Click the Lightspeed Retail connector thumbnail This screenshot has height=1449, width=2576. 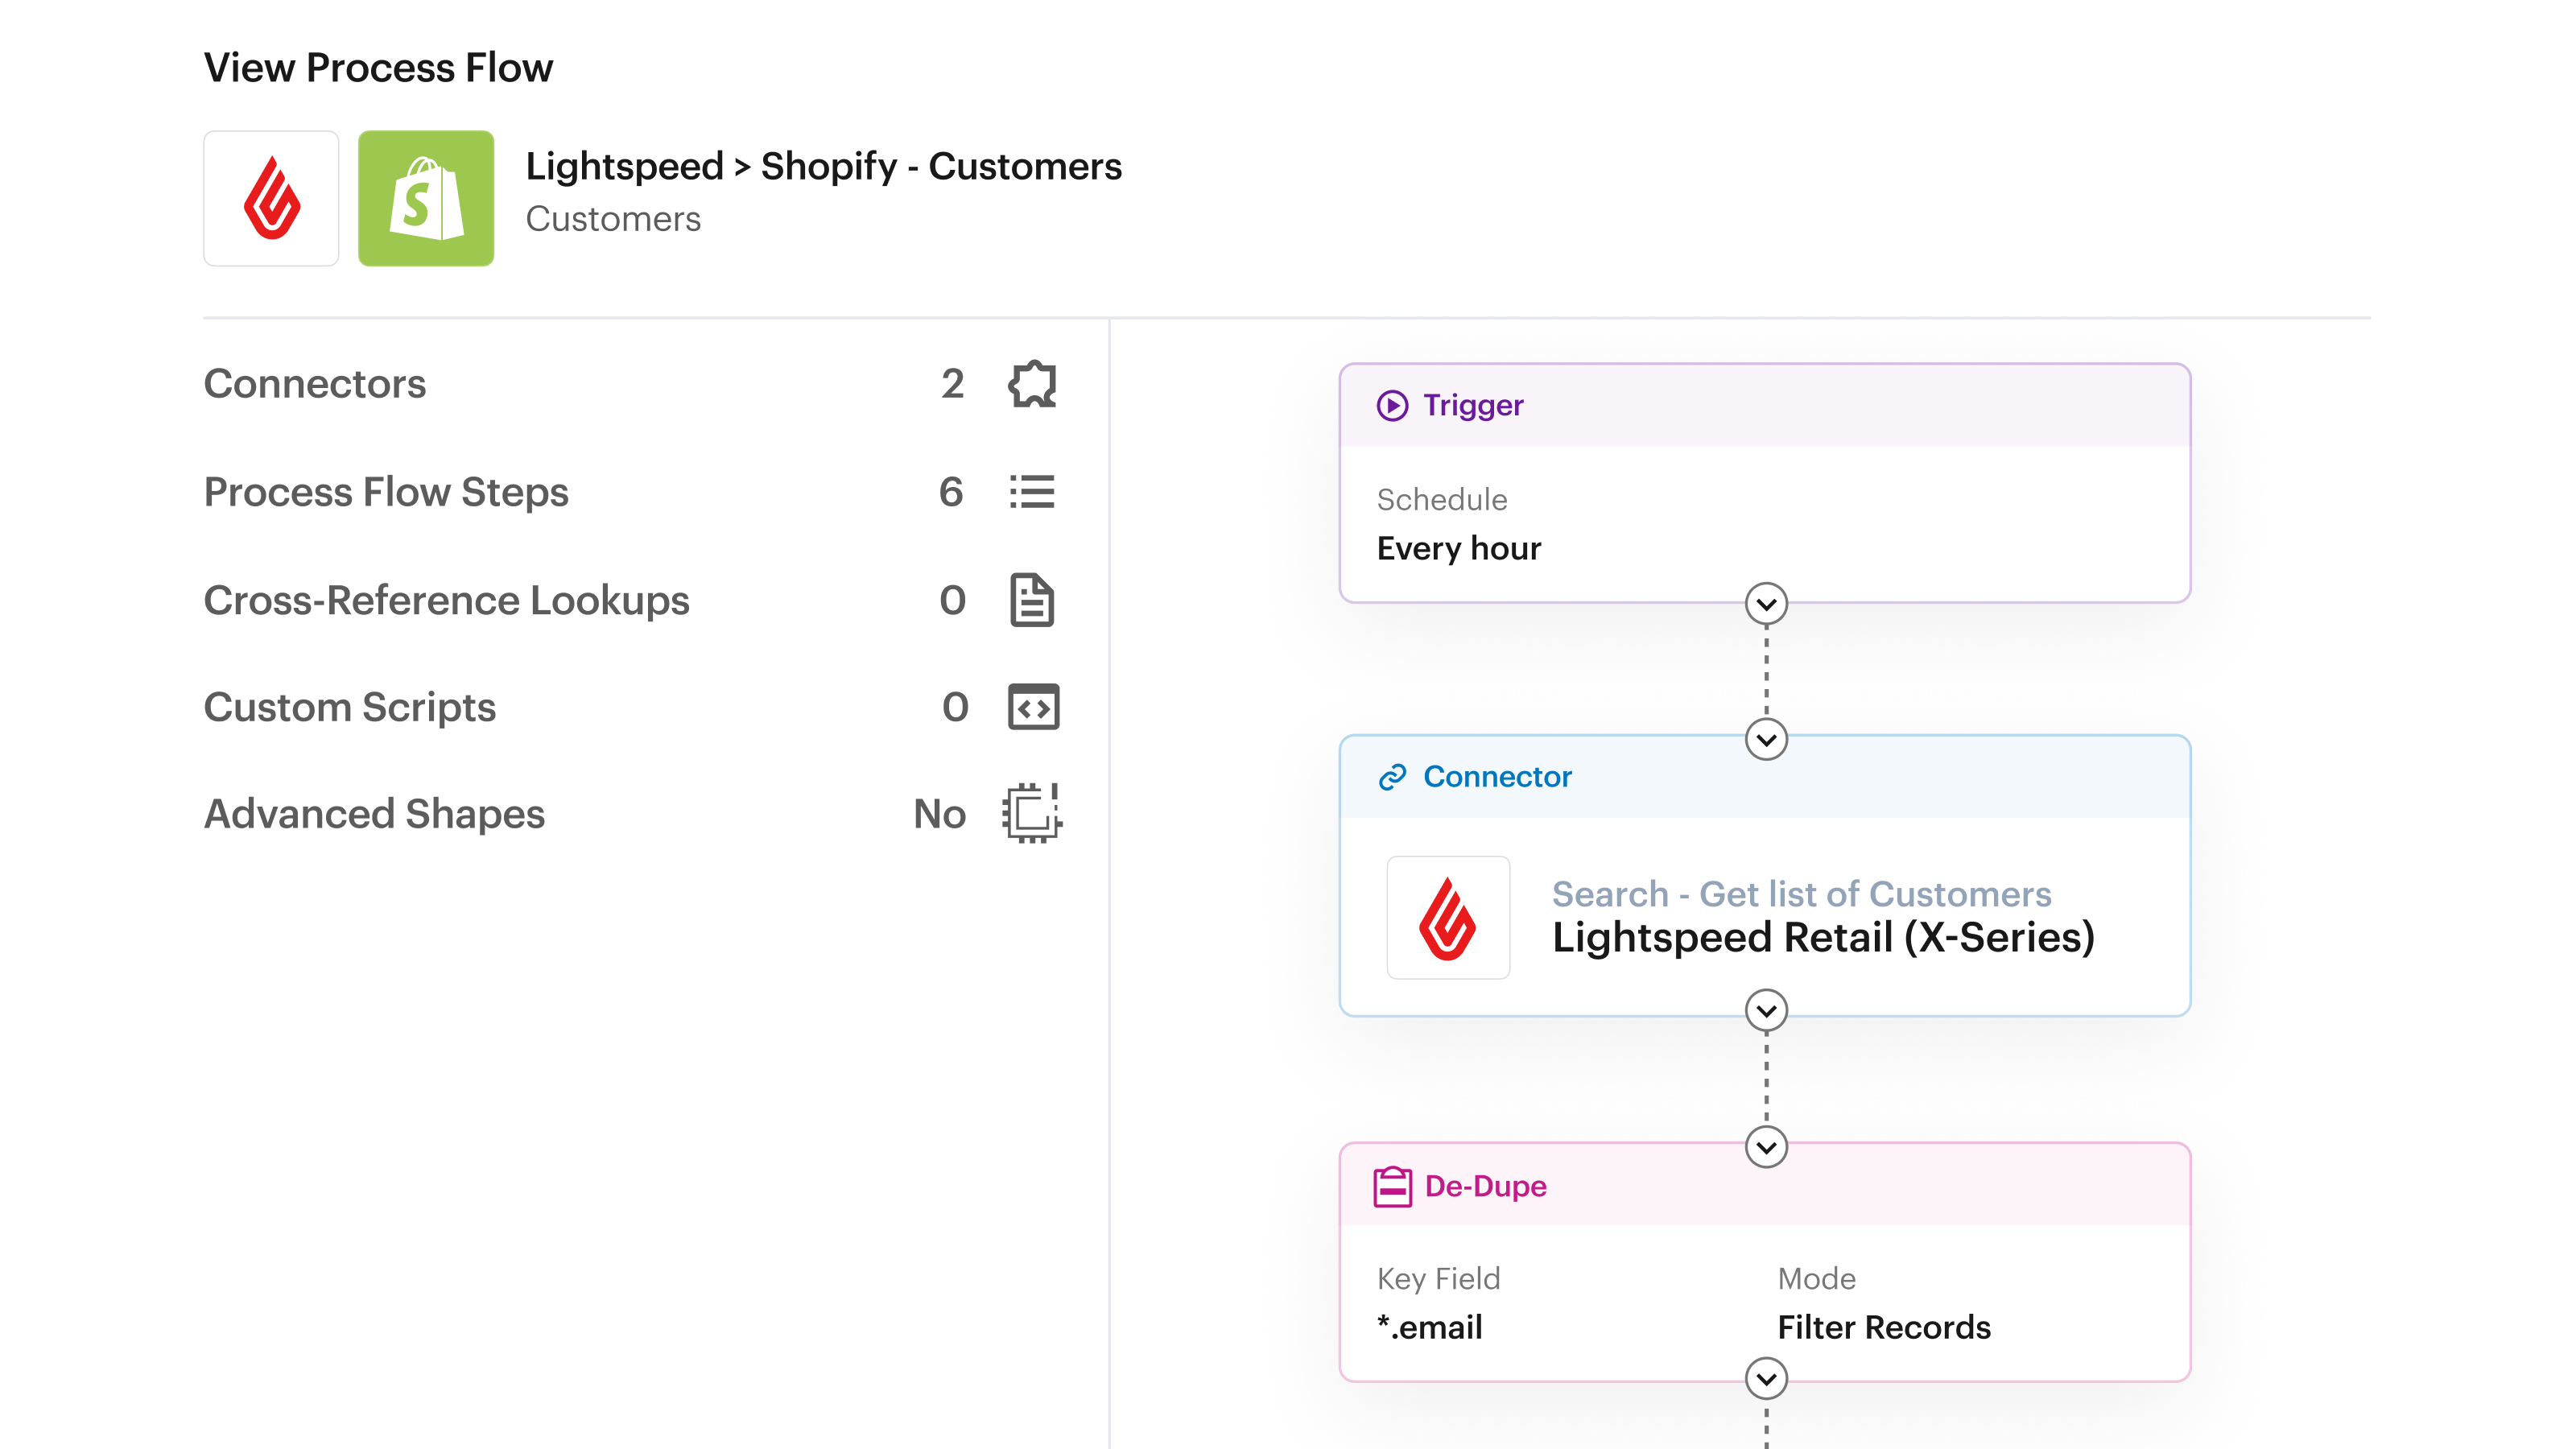pos(1448,917)
